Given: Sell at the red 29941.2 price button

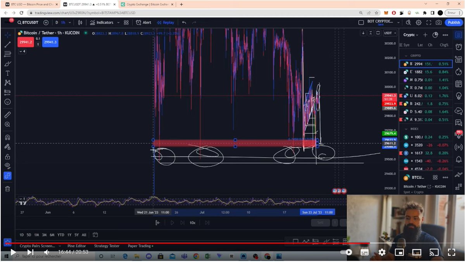Looking at the screenshot, I should [x=26, y=42].
